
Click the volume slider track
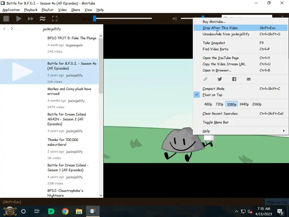pyautogui.click(x=187, y=18)
